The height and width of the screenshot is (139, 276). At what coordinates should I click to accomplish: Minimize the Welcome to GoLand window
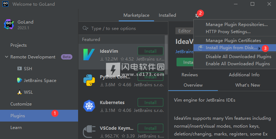235,4
